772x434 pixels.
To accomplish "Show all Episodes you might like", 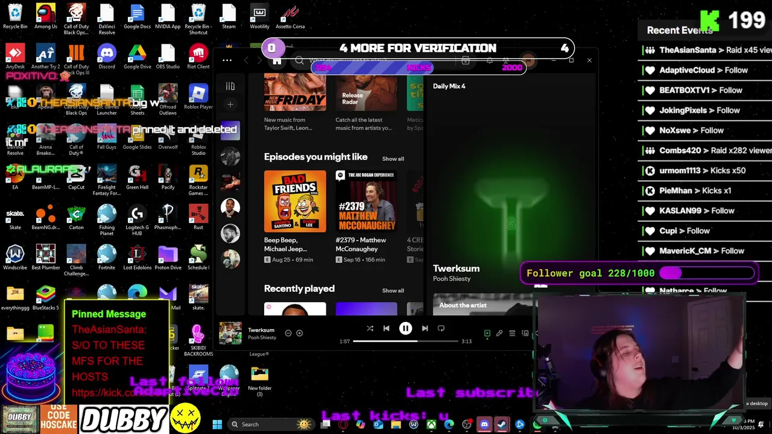I will 393,159.
